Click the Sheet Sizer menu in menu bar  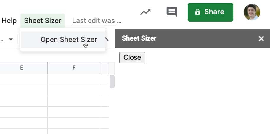[43, 21]
